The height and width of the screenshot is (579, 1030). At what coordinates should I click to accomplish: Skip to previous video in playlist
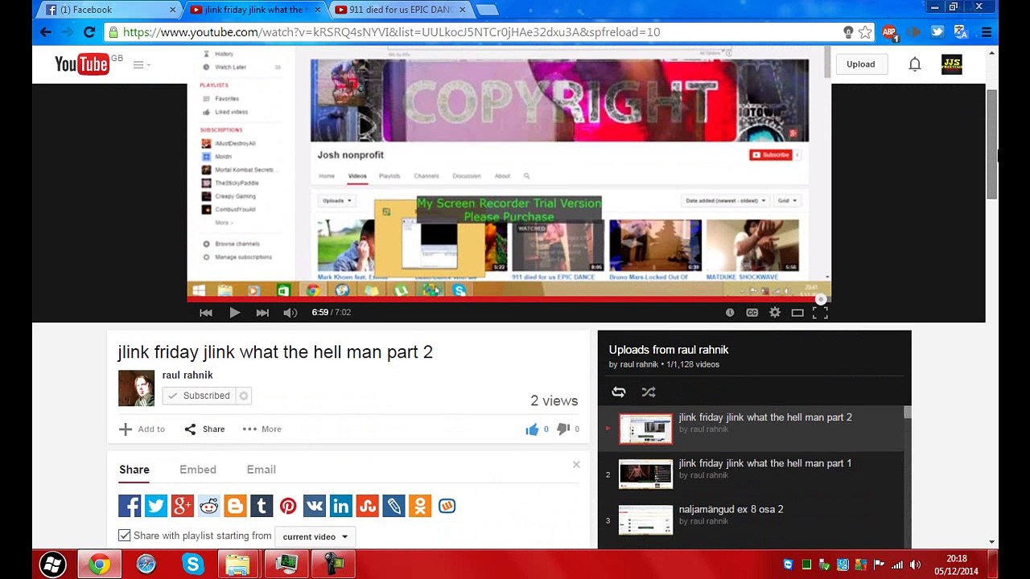pos(206,313)
